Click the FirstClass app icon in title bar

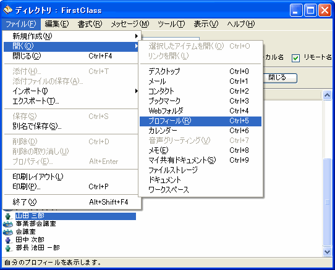[x=7, y=10]
